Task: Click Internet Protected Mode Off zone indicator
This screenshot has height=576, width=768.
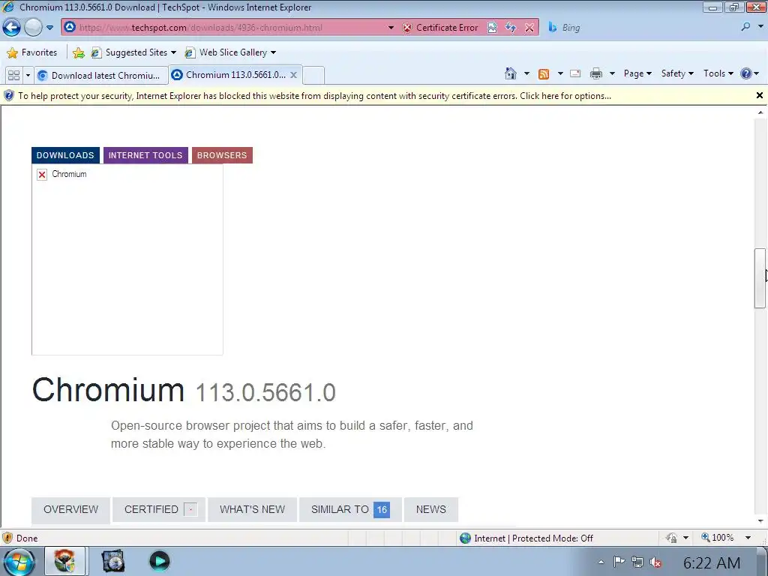Action: (x=526, y=538)
